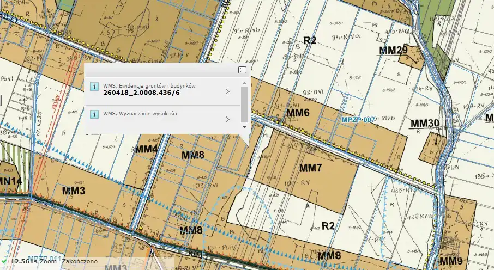Close the parcel info popup
494x270 pixels.
coord(242,70)
